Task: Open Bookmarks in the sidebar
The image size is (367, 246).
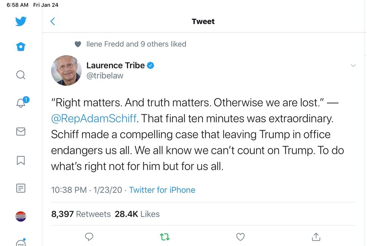Action: (21, 160)
